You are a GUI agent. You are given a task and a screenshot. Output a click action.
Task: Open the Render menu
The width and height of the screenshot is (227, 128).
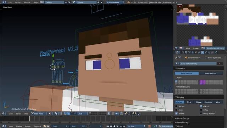(17, 2)
